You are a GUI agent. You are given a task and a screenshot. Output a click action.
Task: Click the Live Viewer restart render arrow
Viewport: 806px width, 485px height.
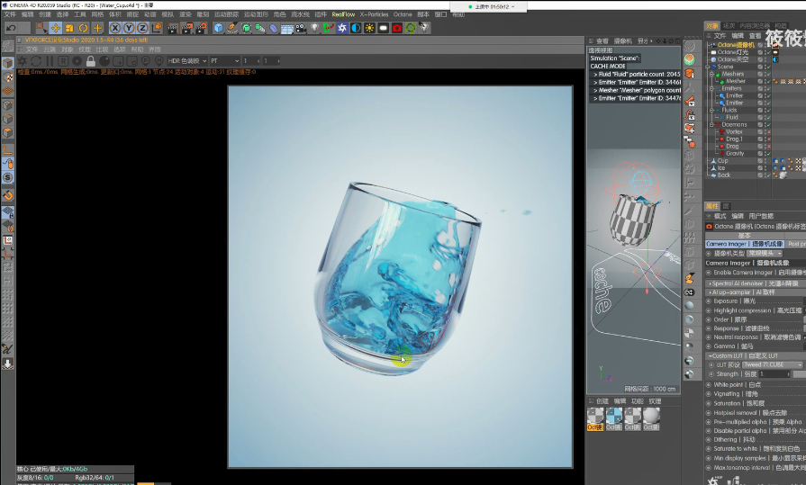36,61
